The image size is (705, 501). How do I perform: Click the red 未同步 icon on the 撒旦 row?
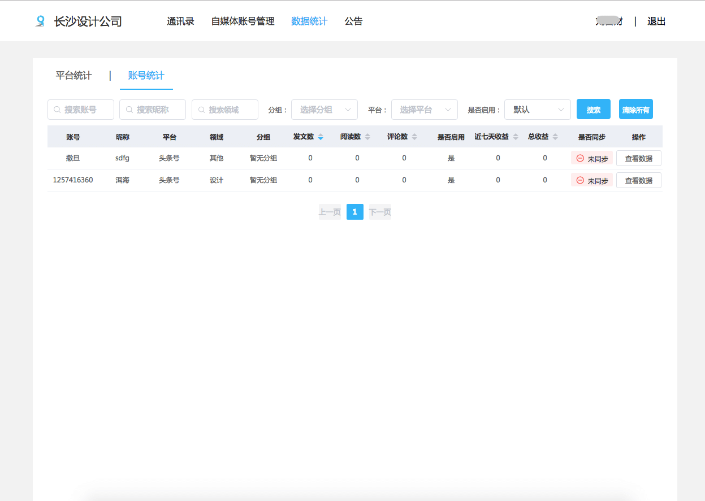[x=580, y=158]
